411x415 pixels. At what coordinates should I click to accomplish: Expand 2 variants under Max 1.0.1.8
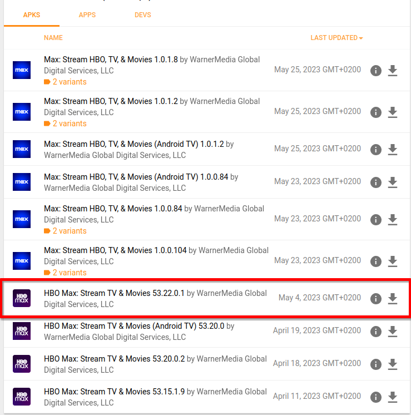(66, 82)
